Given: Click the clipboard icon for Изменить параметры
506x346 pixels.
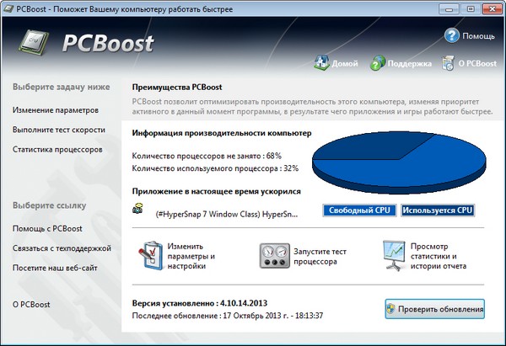Looking at the screenshot, I should click(x=148, y=254).
